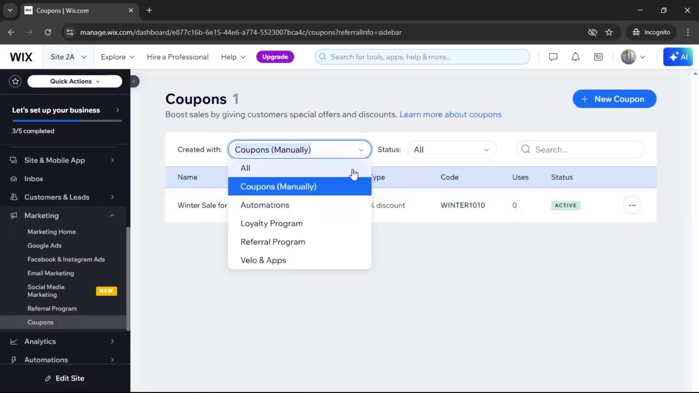This screenshot has height=393, width=699.
Task: Open Social Media Marketing
Action: tap(46, 291)
